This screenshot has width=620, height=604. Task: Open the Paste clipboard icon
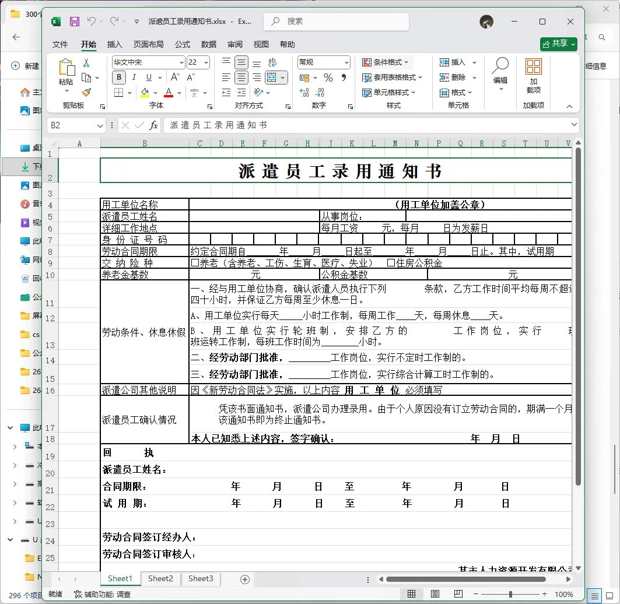66,67
